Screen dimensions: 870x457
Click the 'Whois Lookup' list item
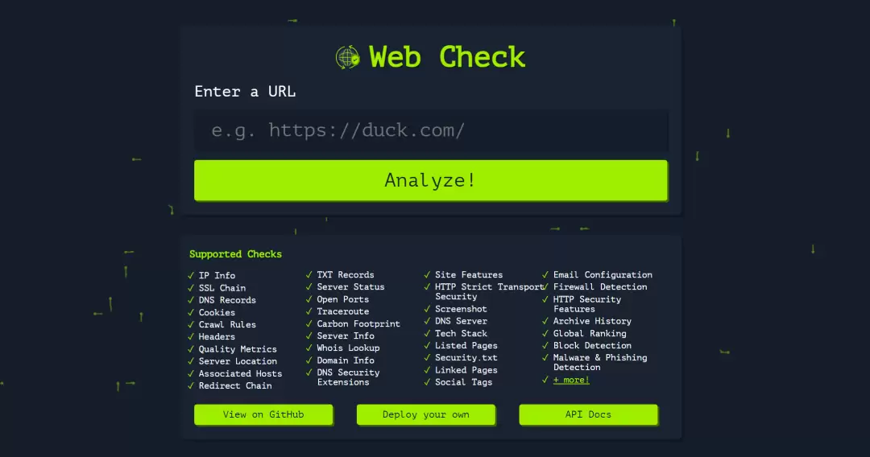click(x=348, y=348)
